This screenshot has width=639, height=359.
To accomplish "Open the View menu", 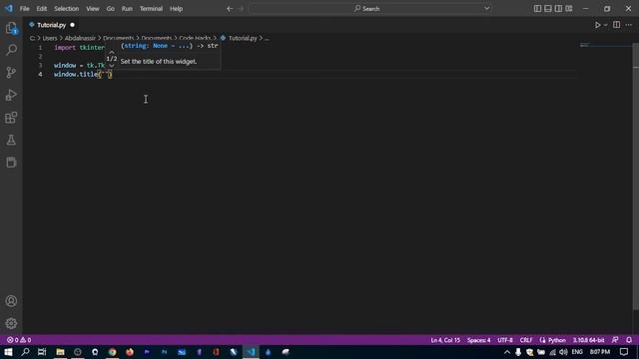I will point(93,9).
